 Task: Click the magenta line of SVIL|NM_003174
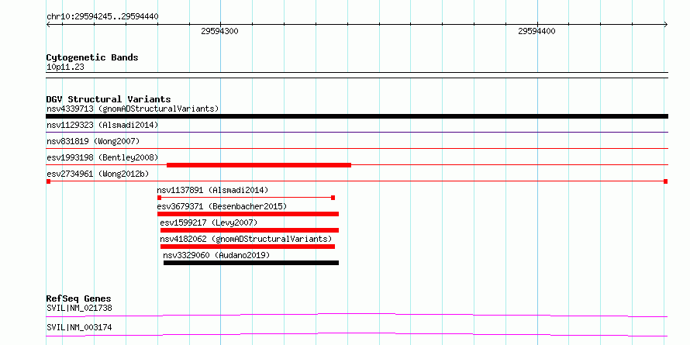click(x=357, y=334)
